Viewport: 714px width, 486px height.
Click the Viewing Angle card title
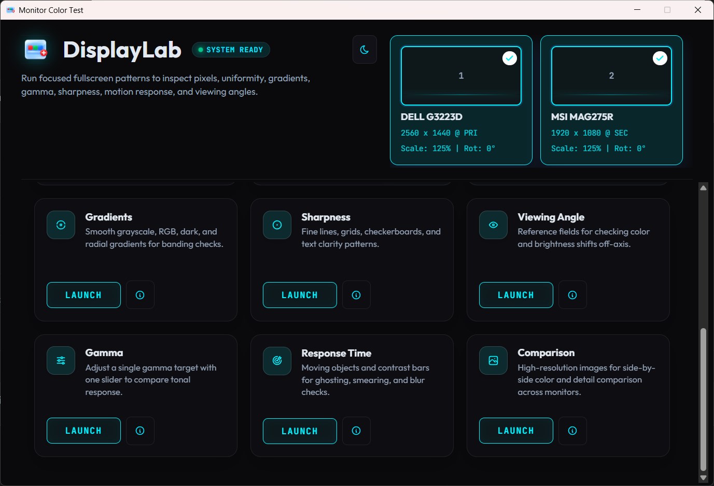(x=551, y=217)
